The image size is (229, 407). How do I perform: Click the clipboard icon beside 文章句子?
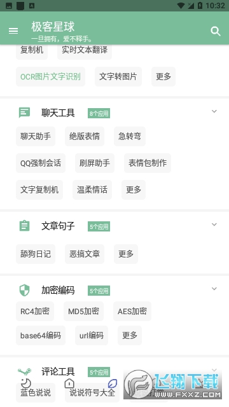click(24, 226)
